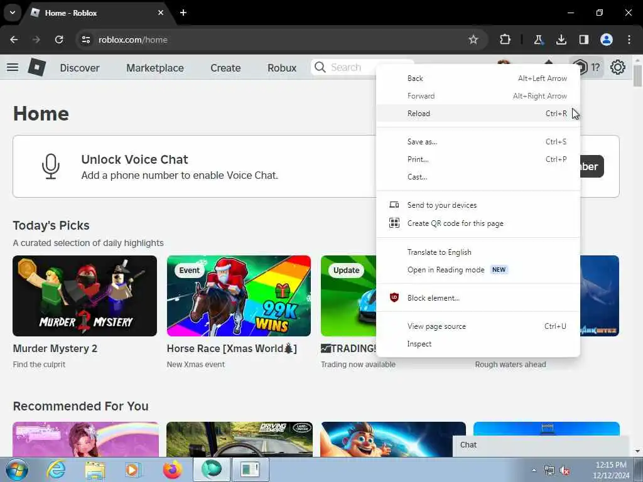Choose Translate to English

click(x=478, y=252)
